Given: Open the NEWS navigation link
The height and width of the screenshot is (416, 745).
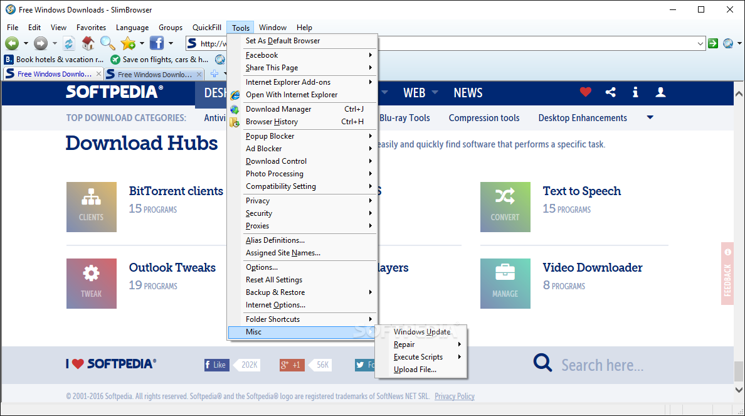Looking at the screenshot, I should [x=468, y=93].
